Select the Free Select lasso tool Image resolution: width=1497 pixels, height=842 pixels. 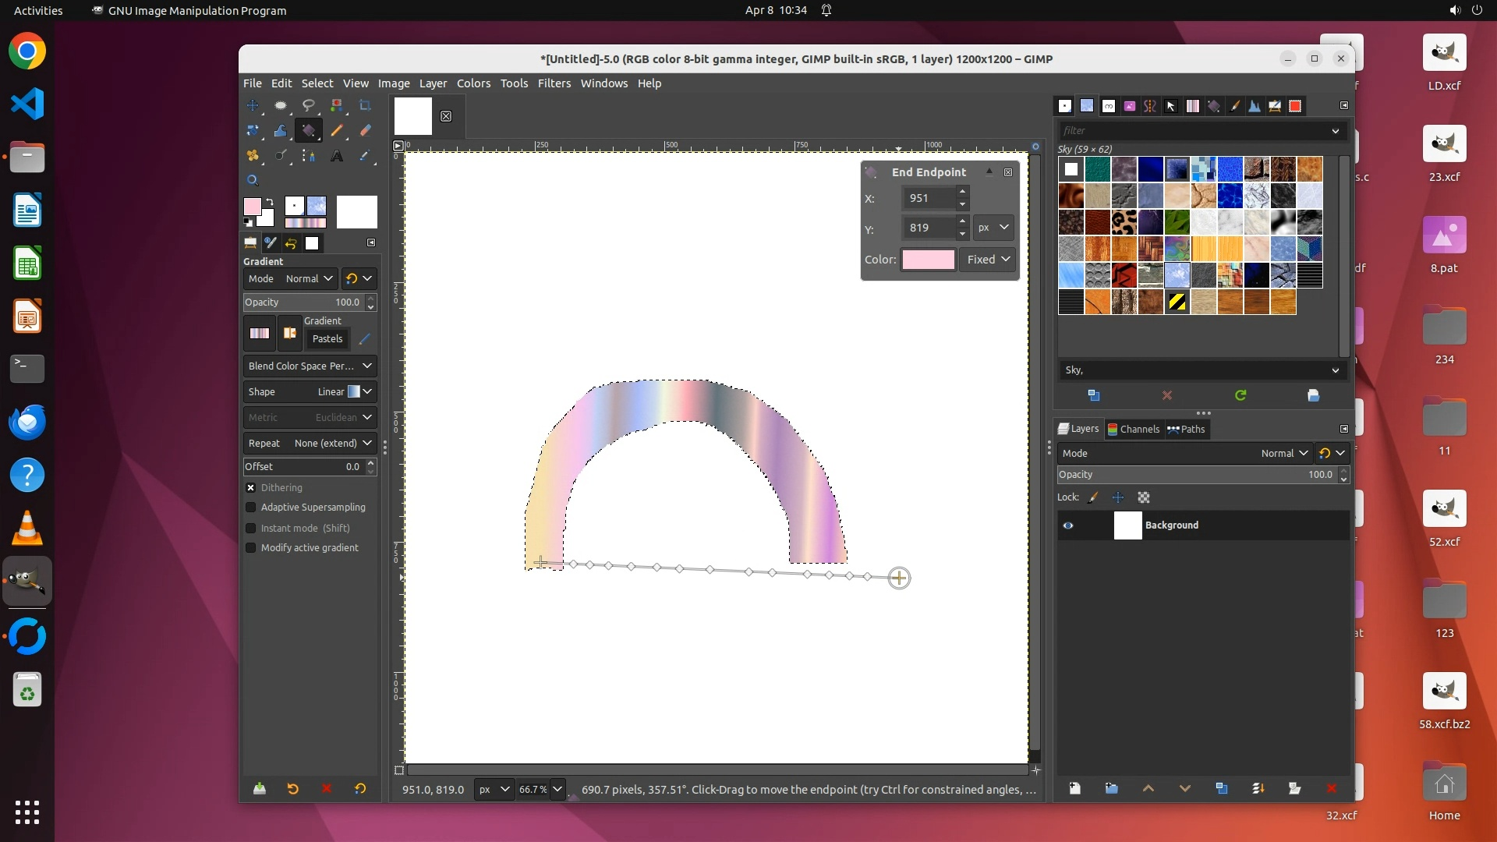309,105
